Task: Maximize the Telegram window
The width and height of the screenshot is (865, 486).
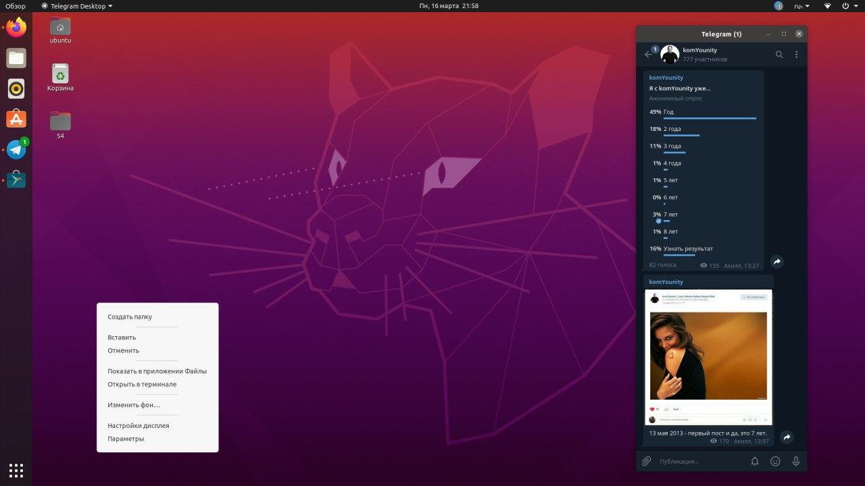Action: (784, 34)
